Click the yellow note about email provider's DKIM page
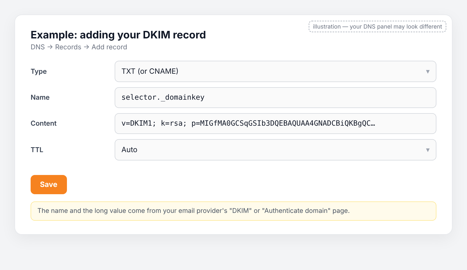 [233, 211]
